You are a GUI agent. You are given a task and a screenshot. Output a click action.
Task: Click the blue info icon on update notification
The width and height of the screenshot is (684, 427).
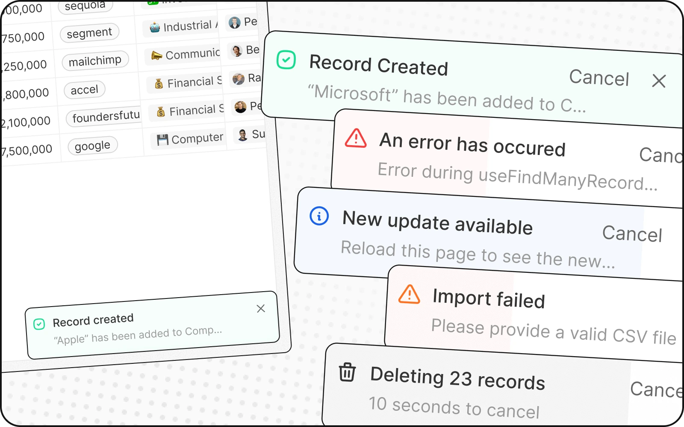click(x=319, y=216)
